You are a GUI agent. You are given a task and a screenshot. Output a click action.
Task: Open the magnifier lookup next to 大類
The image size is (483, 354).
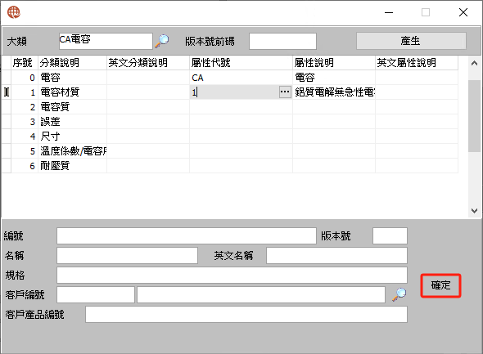pyautogui.click(x=162, y=41)
